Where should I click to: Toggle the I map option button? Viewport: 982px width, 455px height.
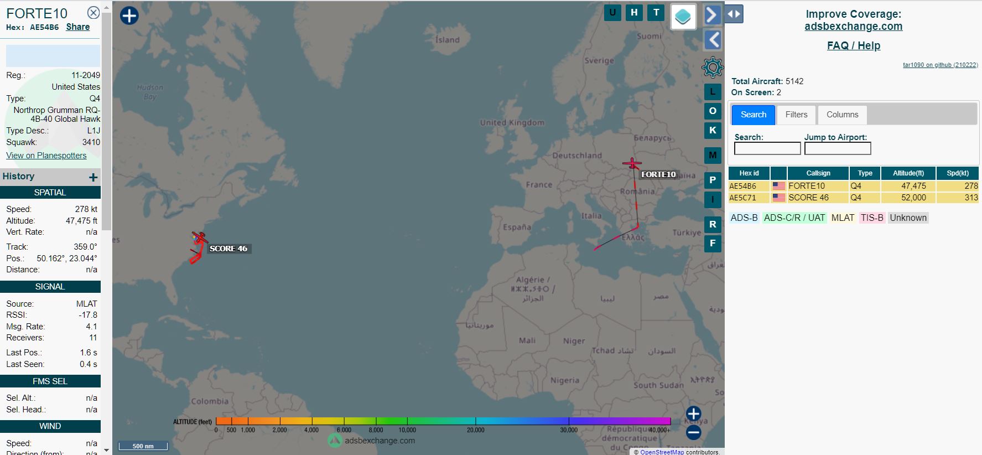[x=713, y=200]
